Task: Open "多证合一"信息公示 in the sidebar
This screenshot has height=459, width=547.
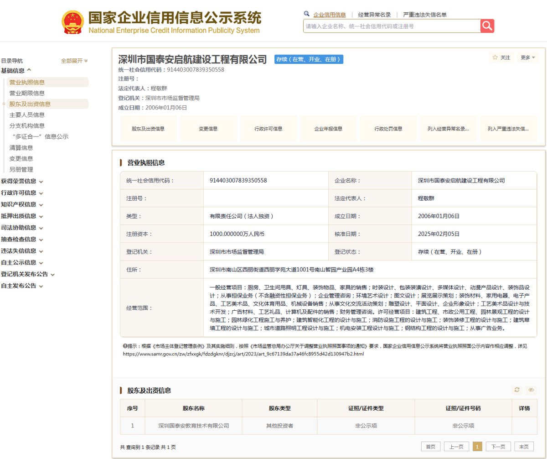Action: [x=41, y=137]
